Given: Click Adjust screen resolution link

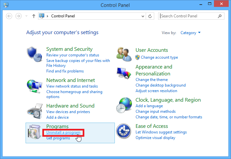Looking at the screenshot, I should 156,91.
